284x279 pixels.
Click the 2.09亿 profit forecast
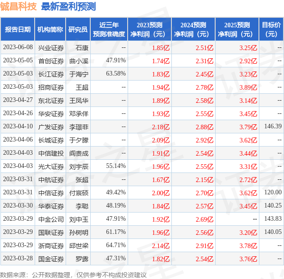point(161,140)
